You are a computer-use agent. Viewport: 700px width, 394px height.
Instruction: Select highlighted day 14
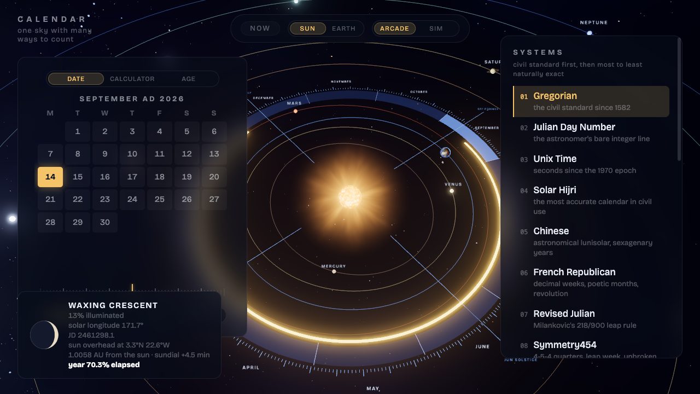[50, 177]
